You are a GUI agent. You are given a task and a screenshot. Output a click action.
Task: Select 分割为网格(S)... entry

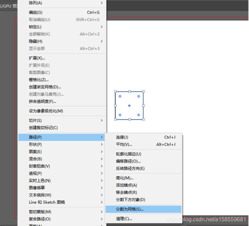144,209
